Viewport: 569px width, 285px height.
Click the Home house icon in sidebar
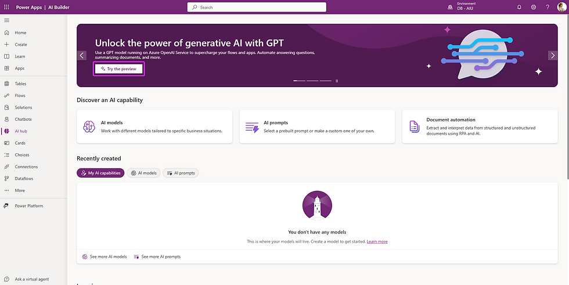coord(6,33)
